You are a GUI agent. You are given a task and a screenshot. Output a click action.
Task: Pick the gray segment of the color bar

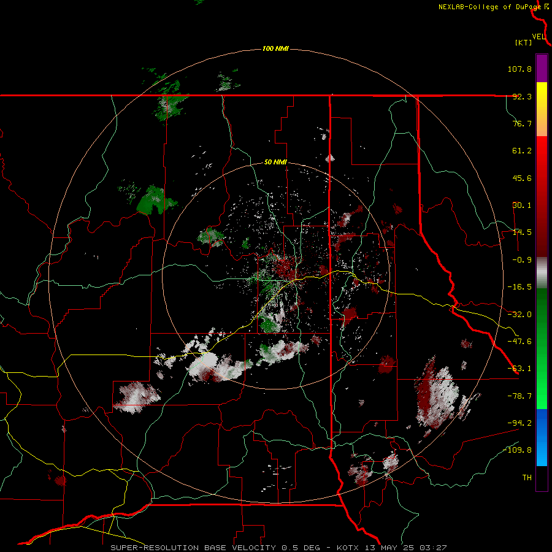542,273
